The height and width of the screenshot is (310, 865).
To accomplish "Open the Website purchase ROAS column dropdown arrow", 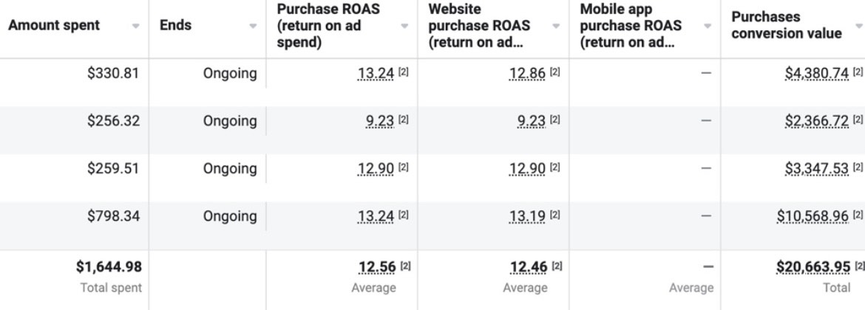I will 556,26.
